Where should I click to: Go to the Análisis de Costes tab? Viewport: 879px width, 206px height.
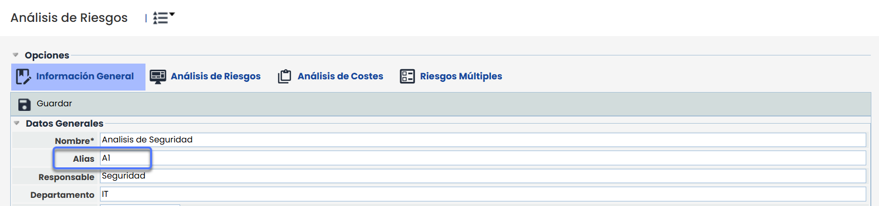point(340,76)
